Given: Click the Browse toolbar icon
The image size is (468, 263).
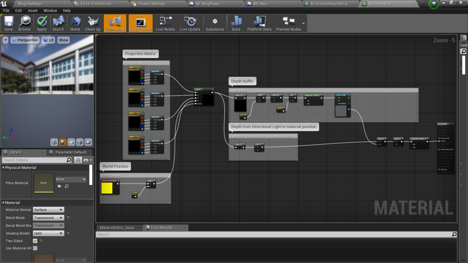Looking at the screenshot, I should tap(25, 23).
